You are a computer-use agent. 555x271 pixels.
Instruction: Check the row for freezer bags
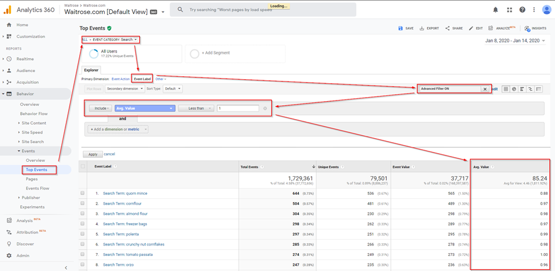point(83,224)
